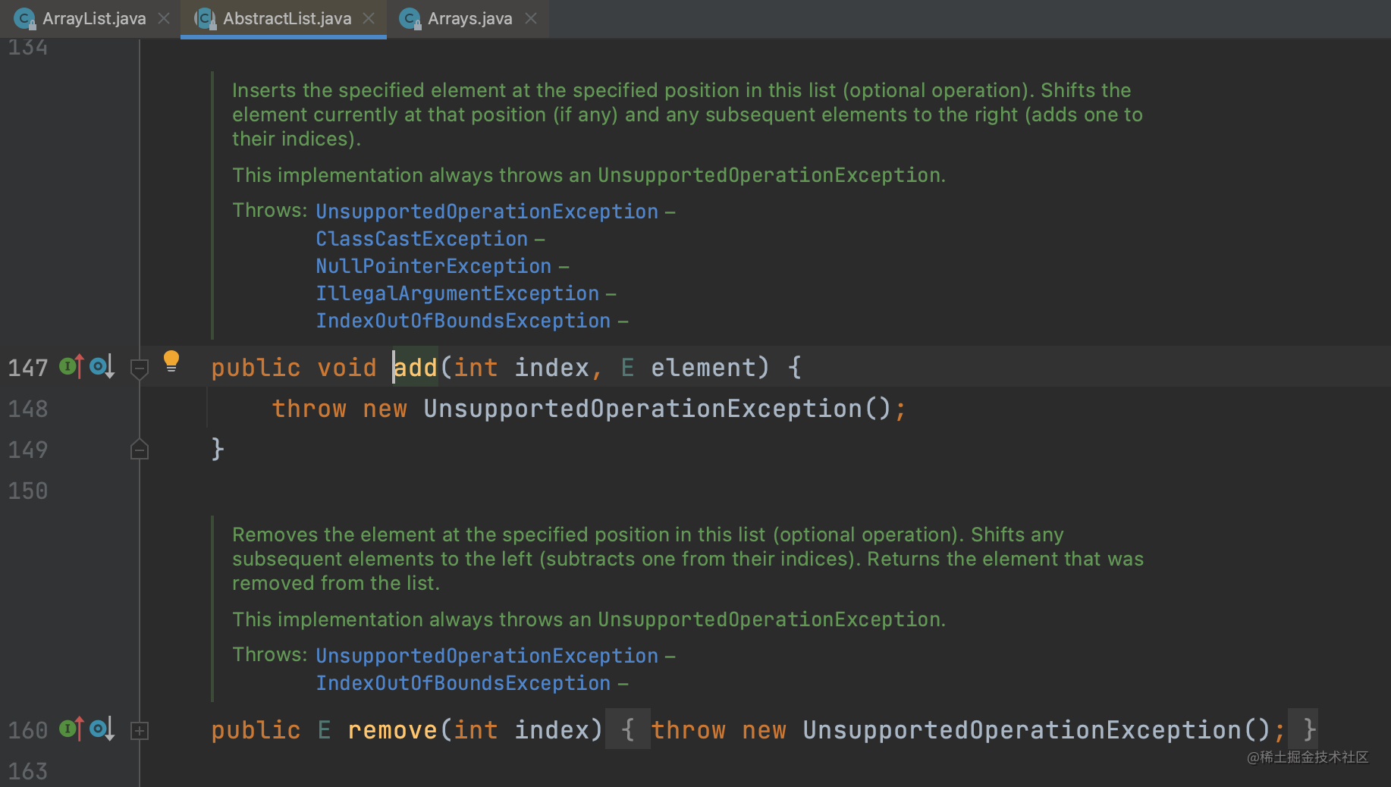Click the class icon in the ArrayList.java tab
Screen dimensions: 1391x787
24,18
